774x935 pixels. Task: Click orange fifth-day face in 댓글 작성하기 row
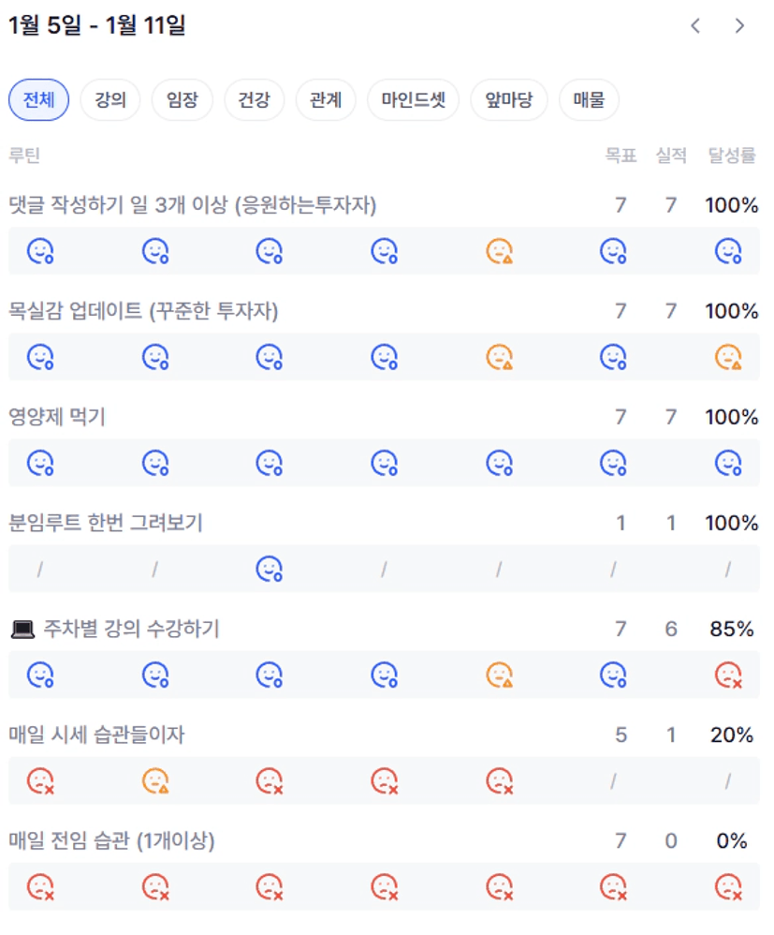pyautogui.click(x=499, y=251)
